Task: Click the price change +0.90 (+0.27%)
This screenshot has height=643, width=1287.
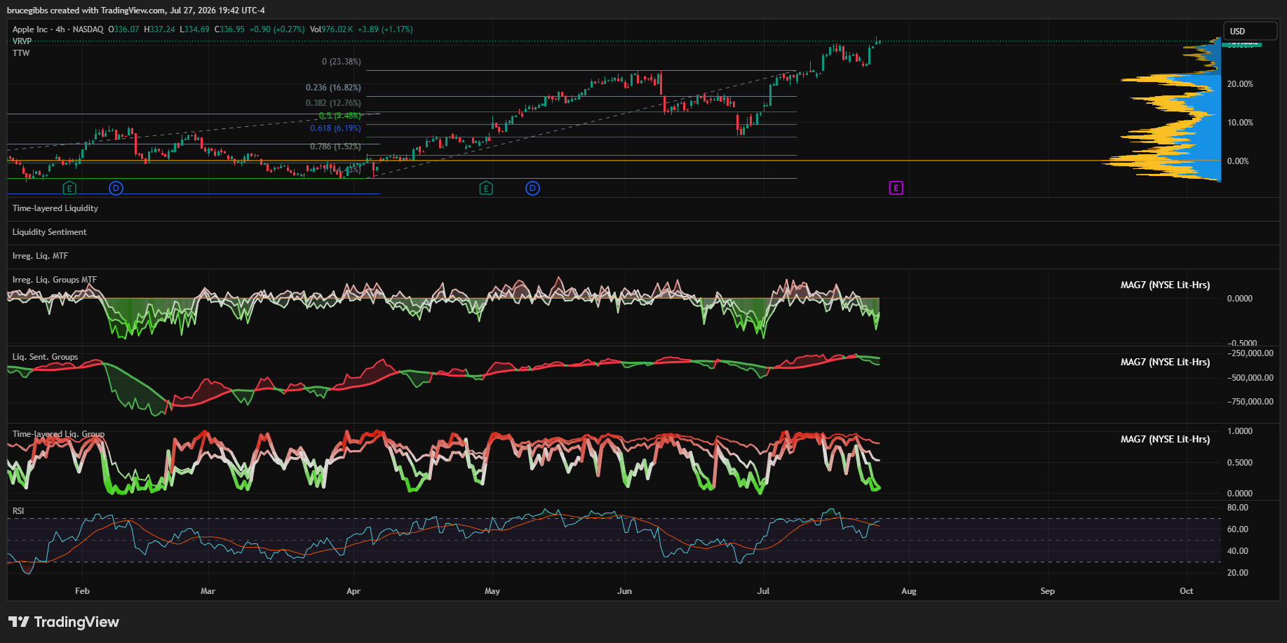Action: coord(277,29)
